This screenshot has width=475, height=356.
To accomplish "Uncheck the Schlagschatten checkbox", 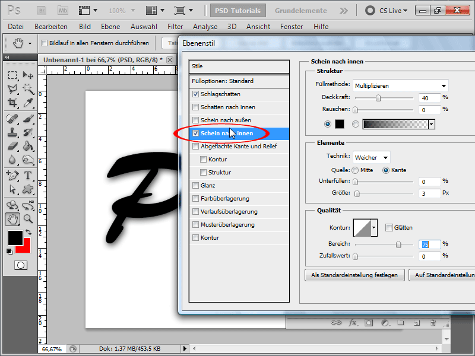I will 196,94.
